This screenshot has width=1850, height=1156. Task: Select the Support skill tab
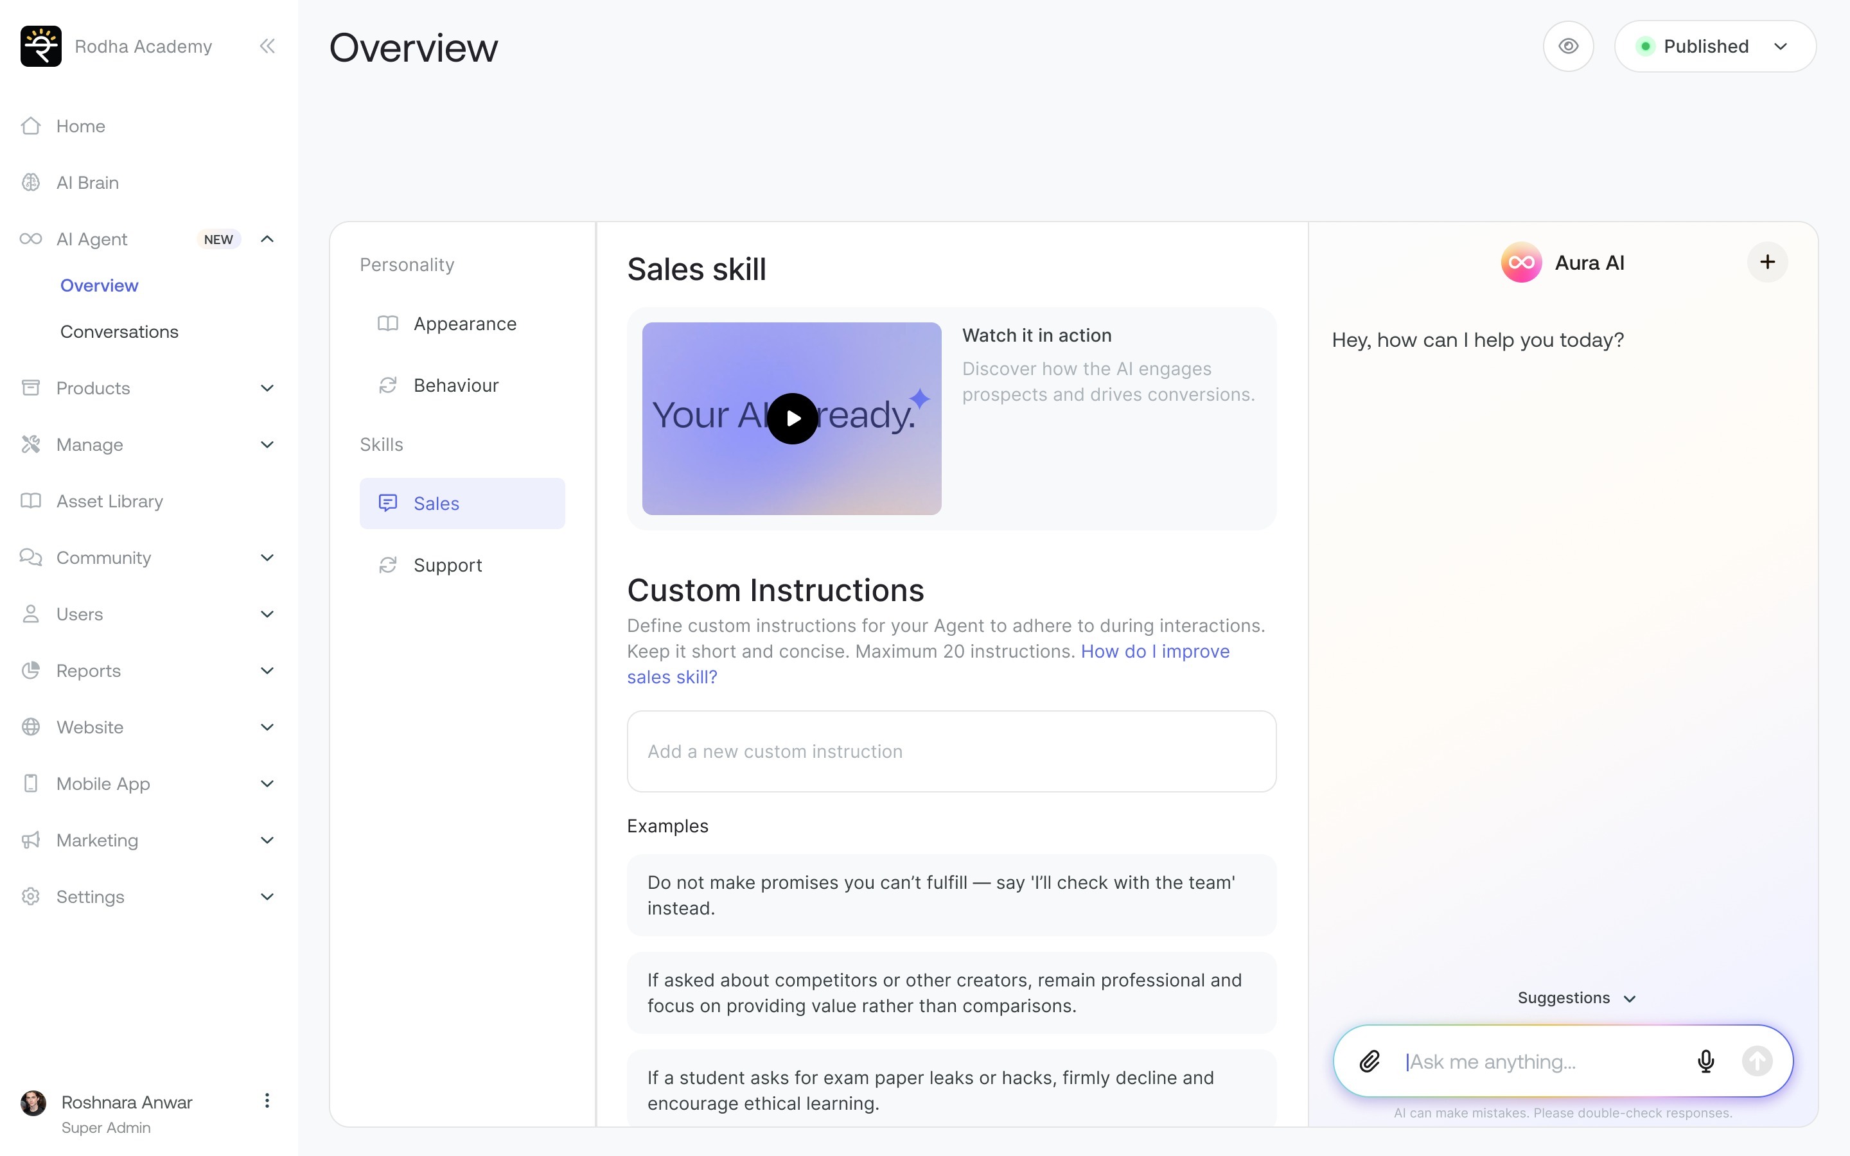447,565
